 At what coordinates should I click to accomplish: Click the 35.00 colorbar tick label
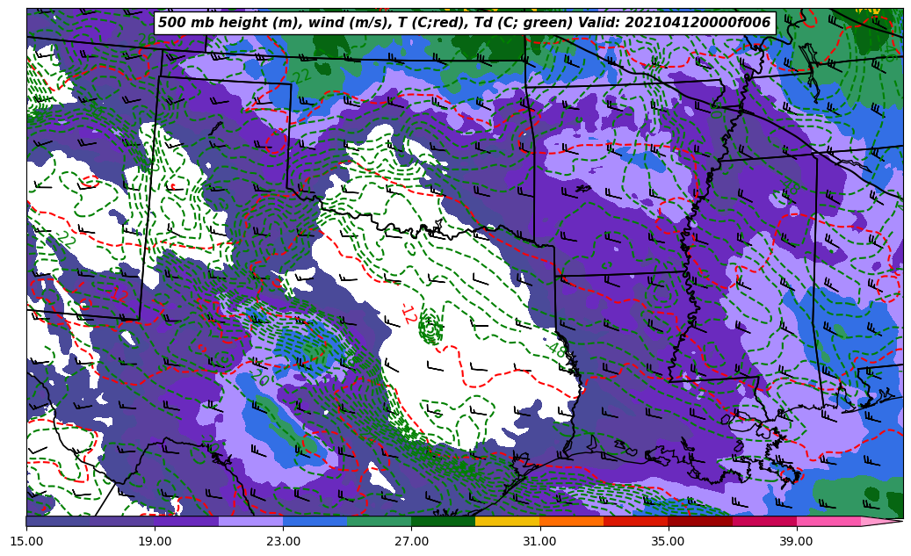point(668,542)
